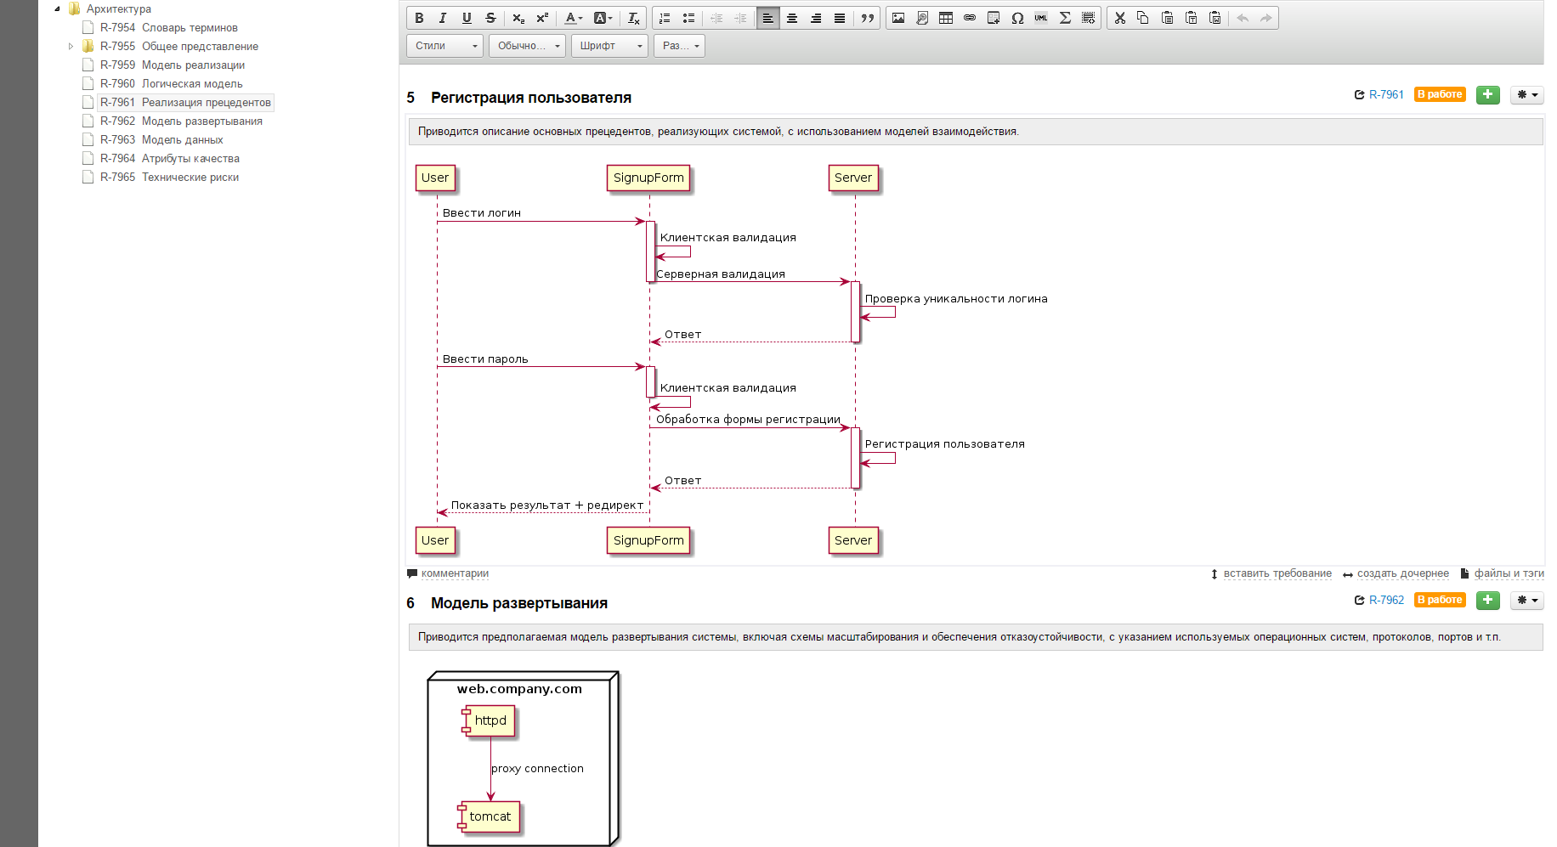The width and height of the screenshot is (1557, 847).
Task: Insert an image
Action: coord(898,18)
